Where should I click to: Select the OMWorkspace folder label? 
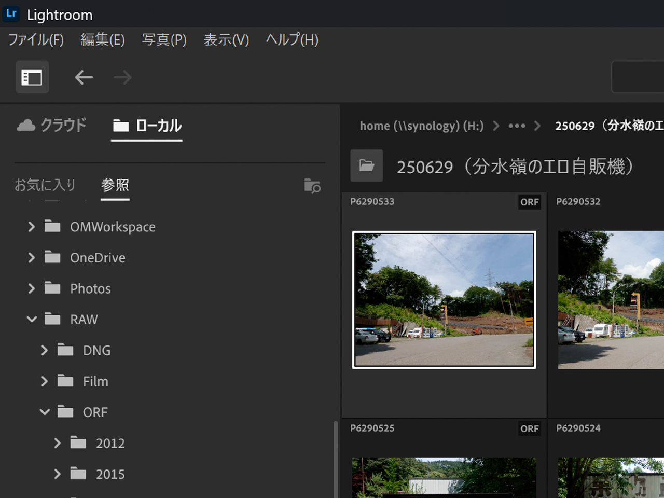[x=113, y=227]
